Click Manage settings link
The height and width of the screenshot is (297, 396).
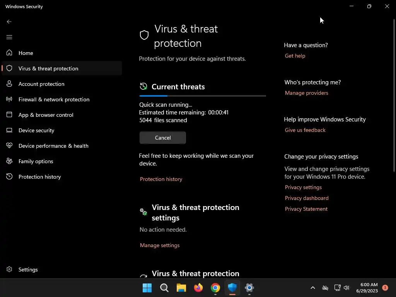click(160, 245)
